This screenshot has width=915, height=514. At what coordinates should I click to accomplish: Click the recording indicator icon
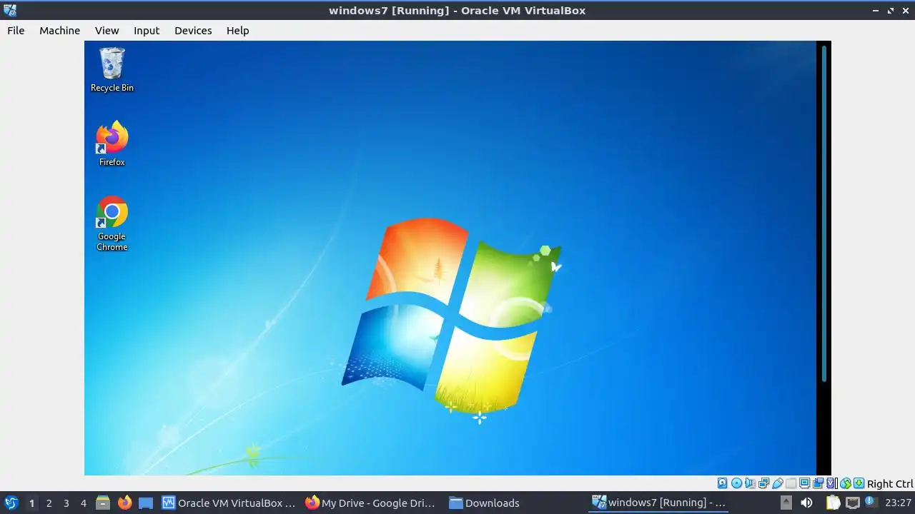818,483
